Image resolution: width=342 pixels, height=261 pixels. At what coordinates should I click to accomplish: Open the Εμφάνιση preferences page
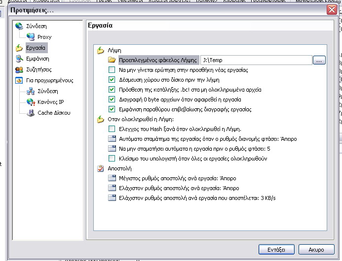click(x=38, y=59)
